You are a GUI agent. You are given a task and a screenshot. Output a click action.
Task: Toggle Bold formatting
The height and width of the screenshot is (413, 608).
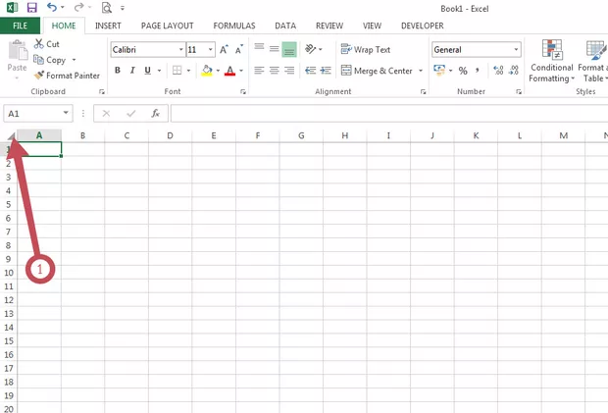(x=118, y=71)
